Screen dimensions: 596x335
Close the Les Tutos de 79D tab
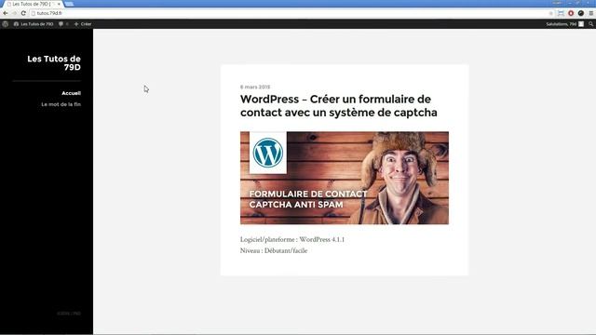point(59,4)
